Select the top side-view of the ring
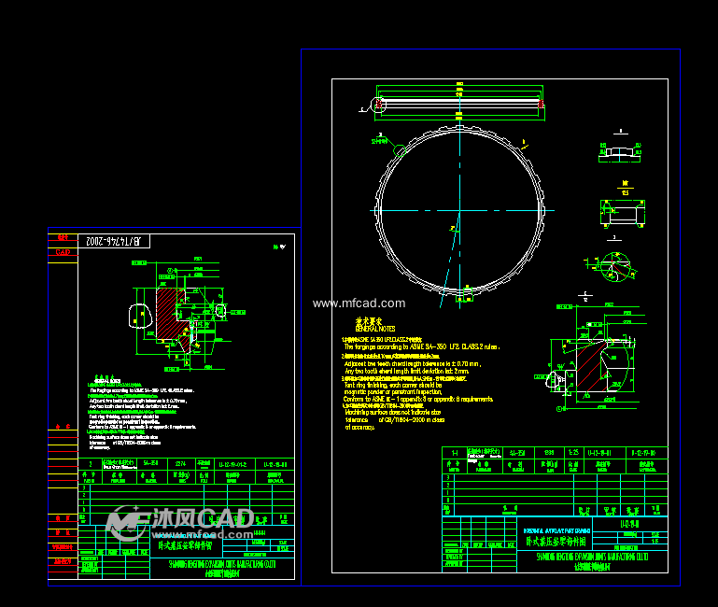This screenshot has width=718, height=607. 459,105
